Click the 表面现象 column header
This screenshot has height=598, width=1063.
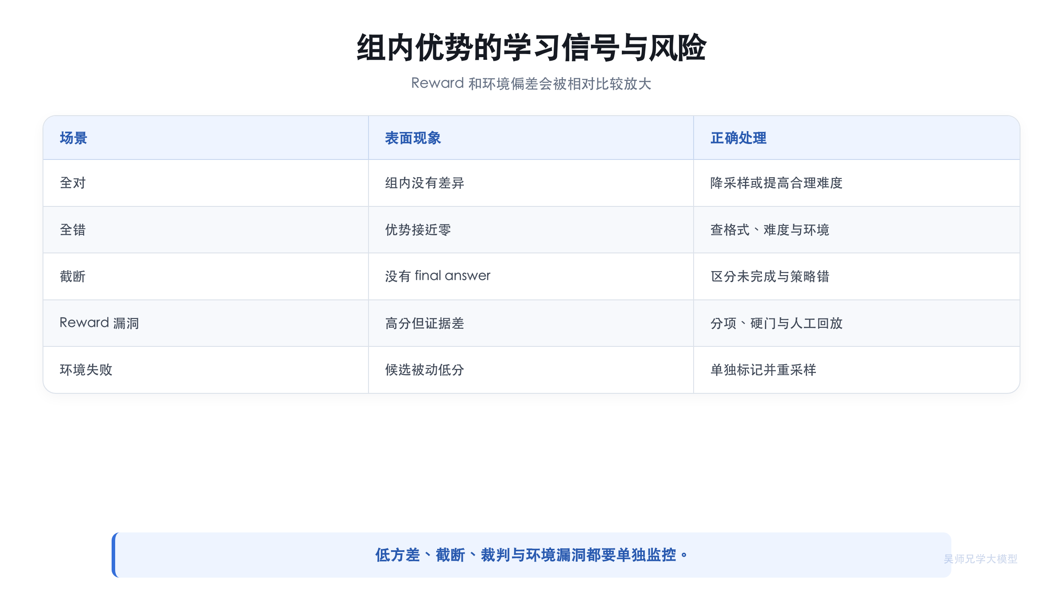531,138
